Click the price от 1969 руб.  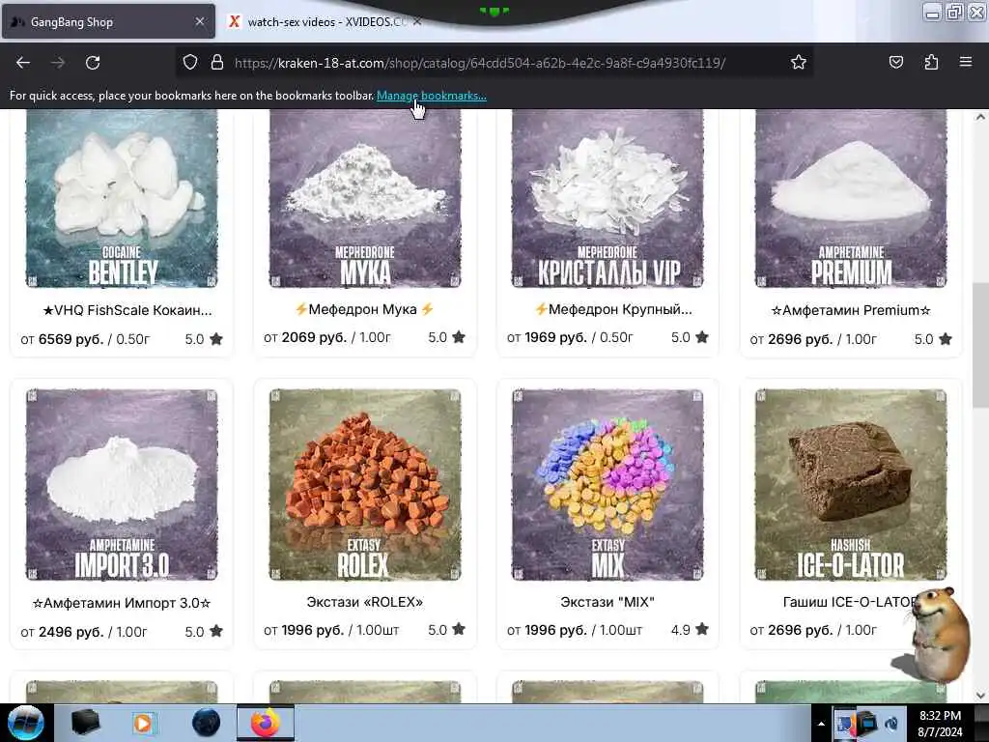pyautogui.click(x=549, y=337)
